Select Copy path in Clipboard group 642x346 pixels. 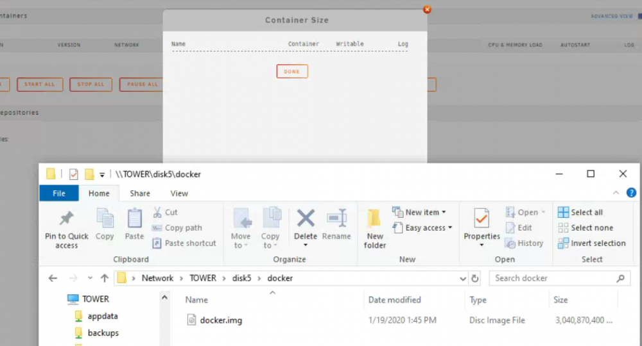[177, 228]
